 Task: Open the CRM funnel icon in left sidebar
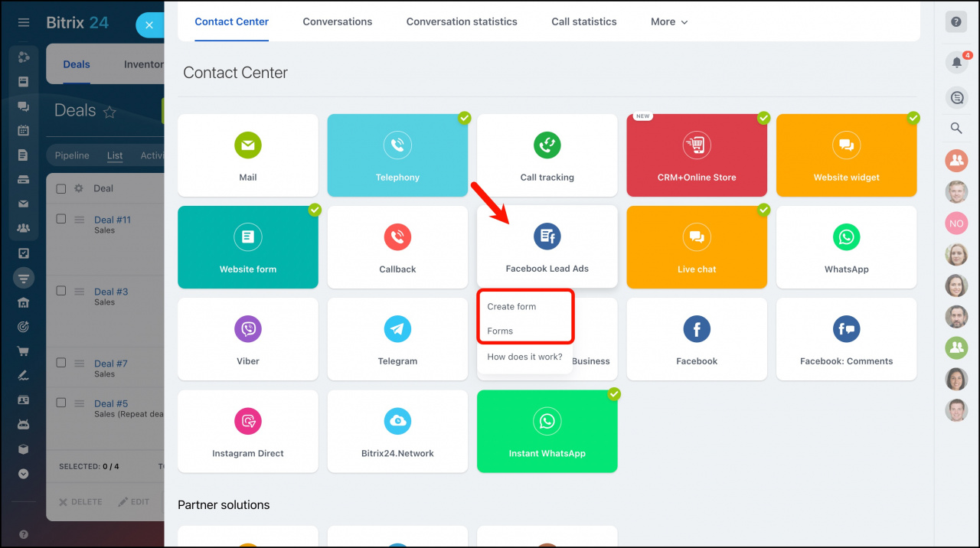point(24,278)
